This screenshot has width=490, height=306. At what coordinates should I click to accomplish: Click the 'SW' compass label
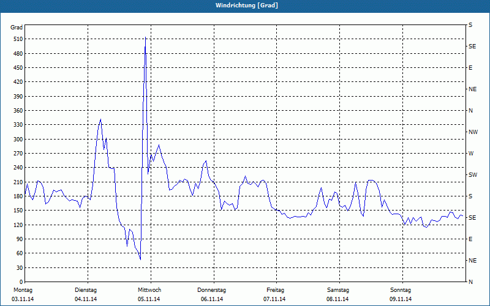[473, 175]
